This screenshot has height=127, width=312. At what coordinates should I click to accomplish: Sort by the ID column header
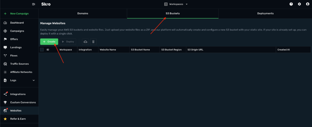click(x=48, y=50)
